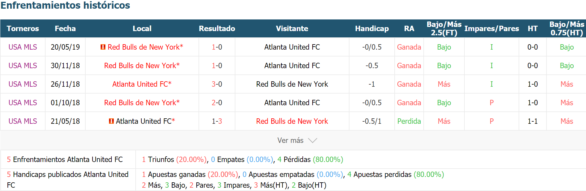Click visitor Red Bulls de New York on 21/05/18

[x=292, y=121]
